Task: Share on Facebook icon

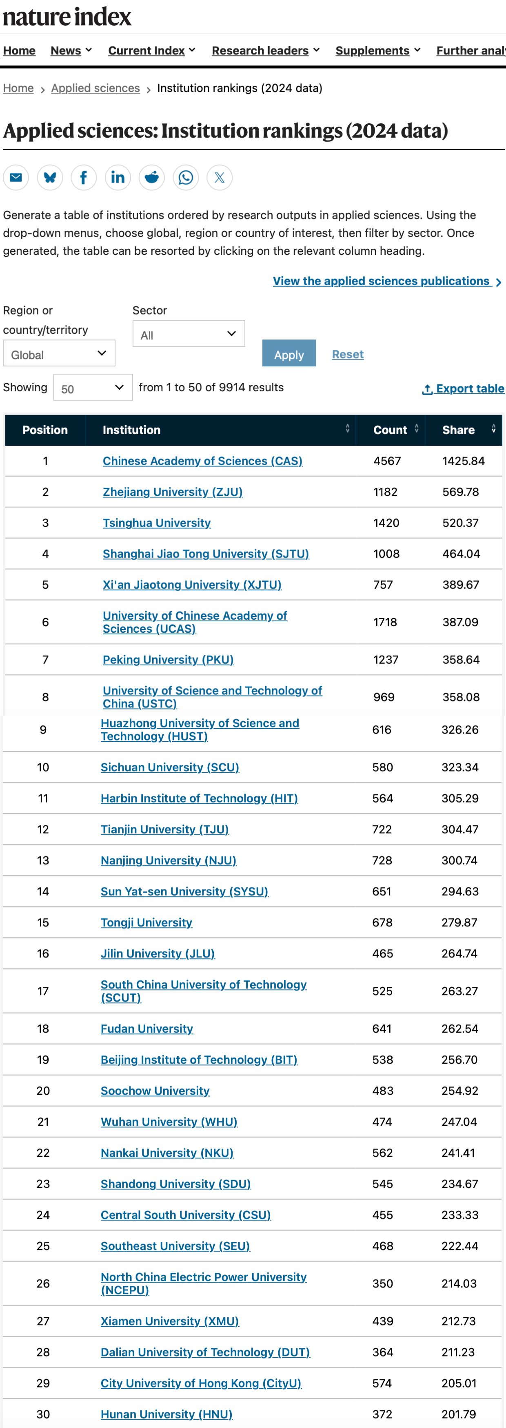Action: point(84,177)
